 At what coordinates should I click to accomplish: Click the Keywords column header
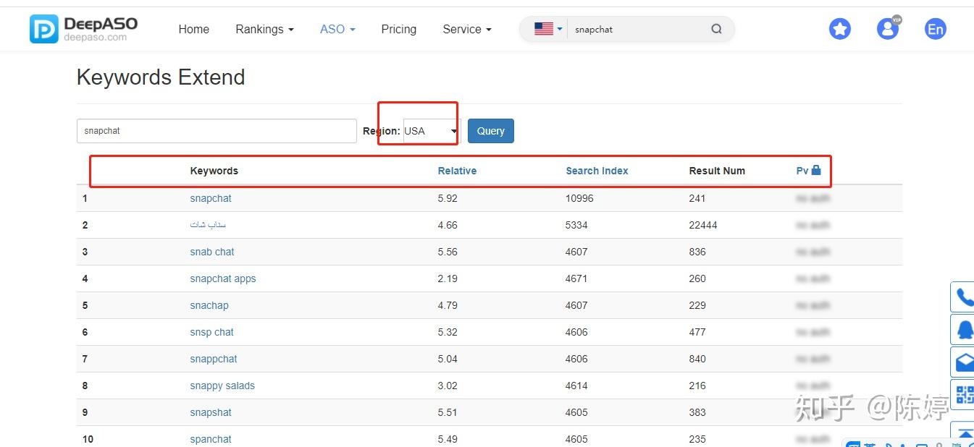point(214,171)
